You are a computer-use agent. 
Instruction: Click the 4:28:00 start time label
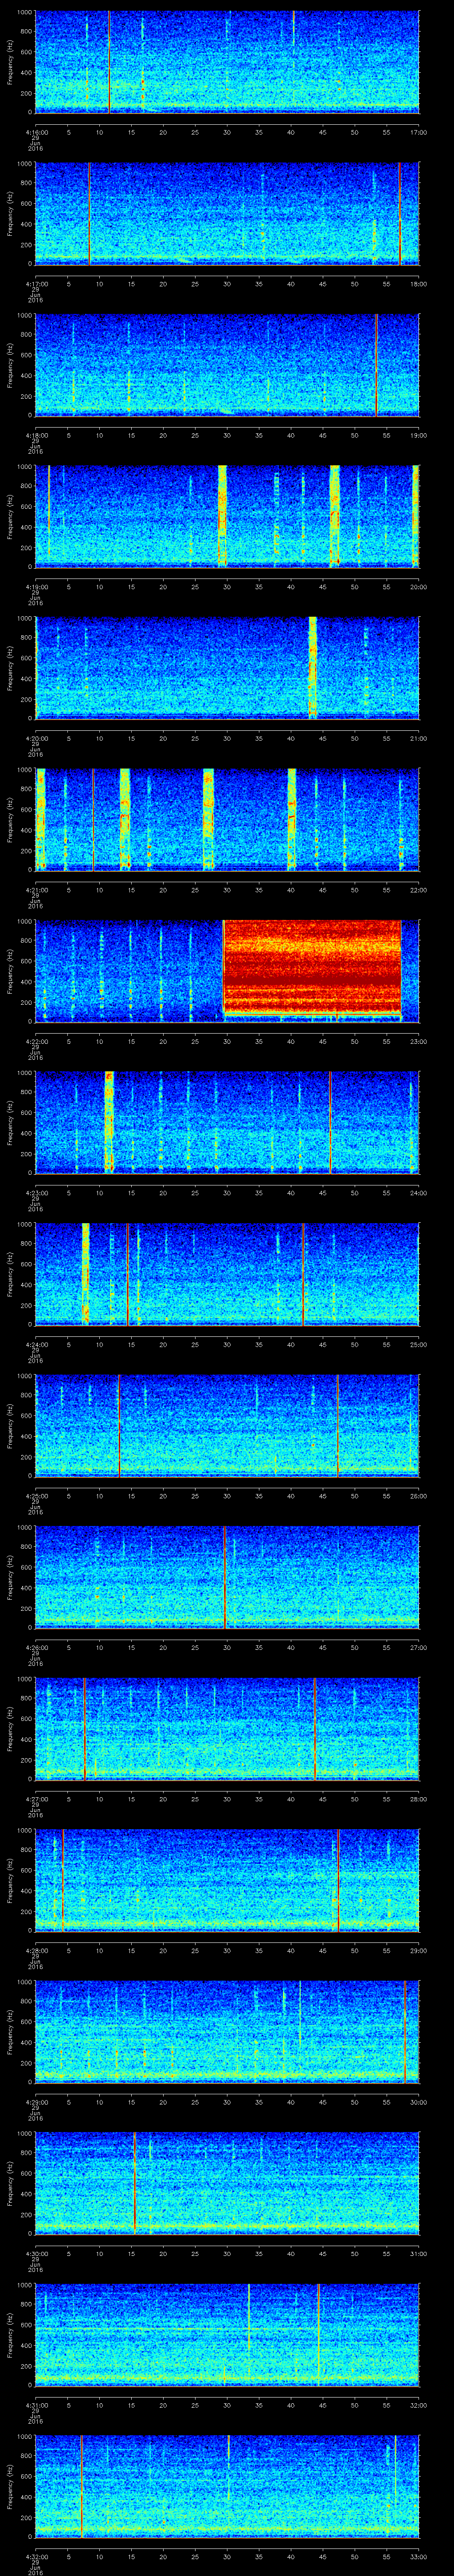[36, 1950]
